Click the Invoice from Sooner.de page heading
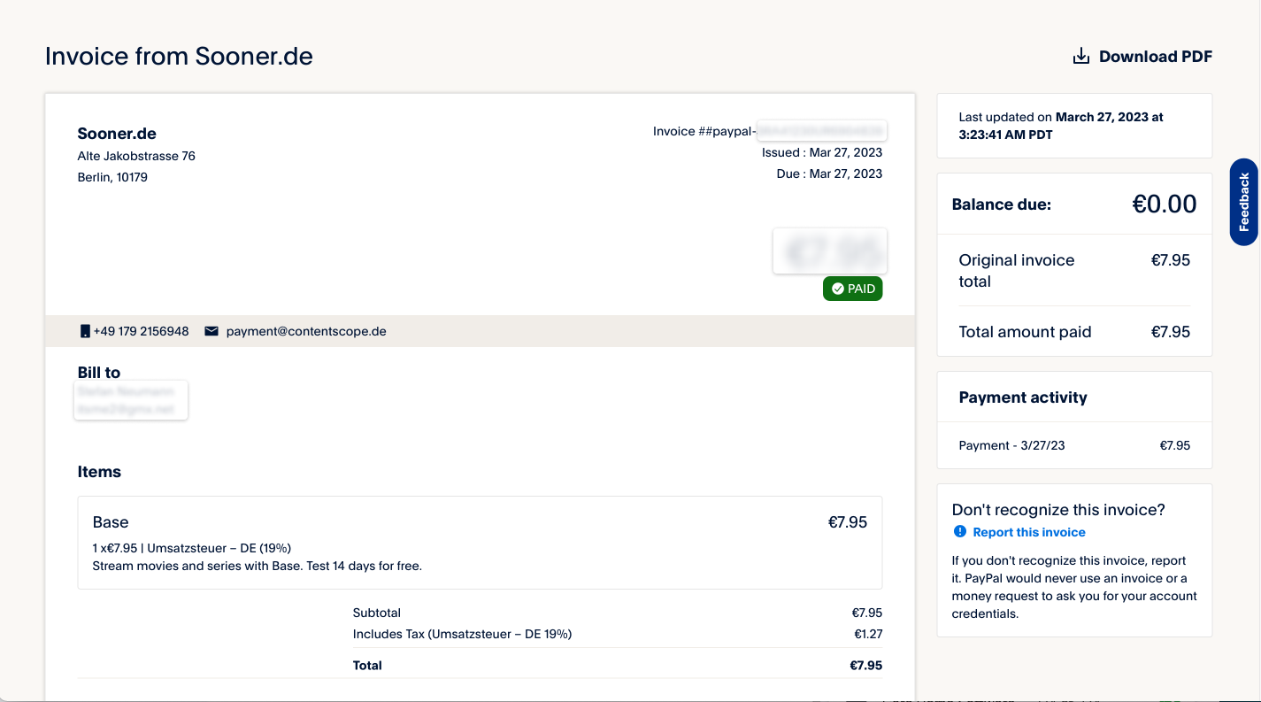This screenshot has height=702, width=1261. tap(179, 57)
